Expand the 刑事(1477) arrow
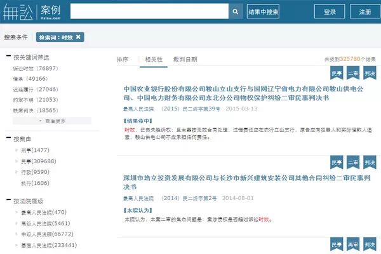381x254 pixels. pyautogui.click(x=17, y=150)
